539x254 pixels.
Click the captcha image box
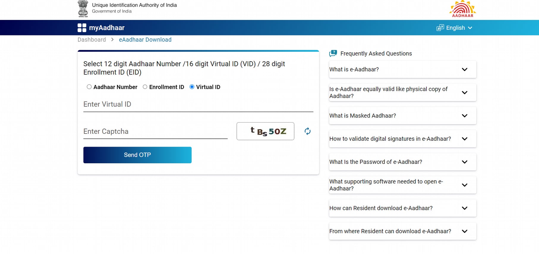click(x=265, y=131)
